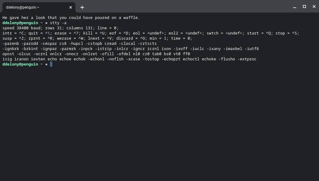Click the "isig" local flag
The image size is (319, 181).
(7, 59)
